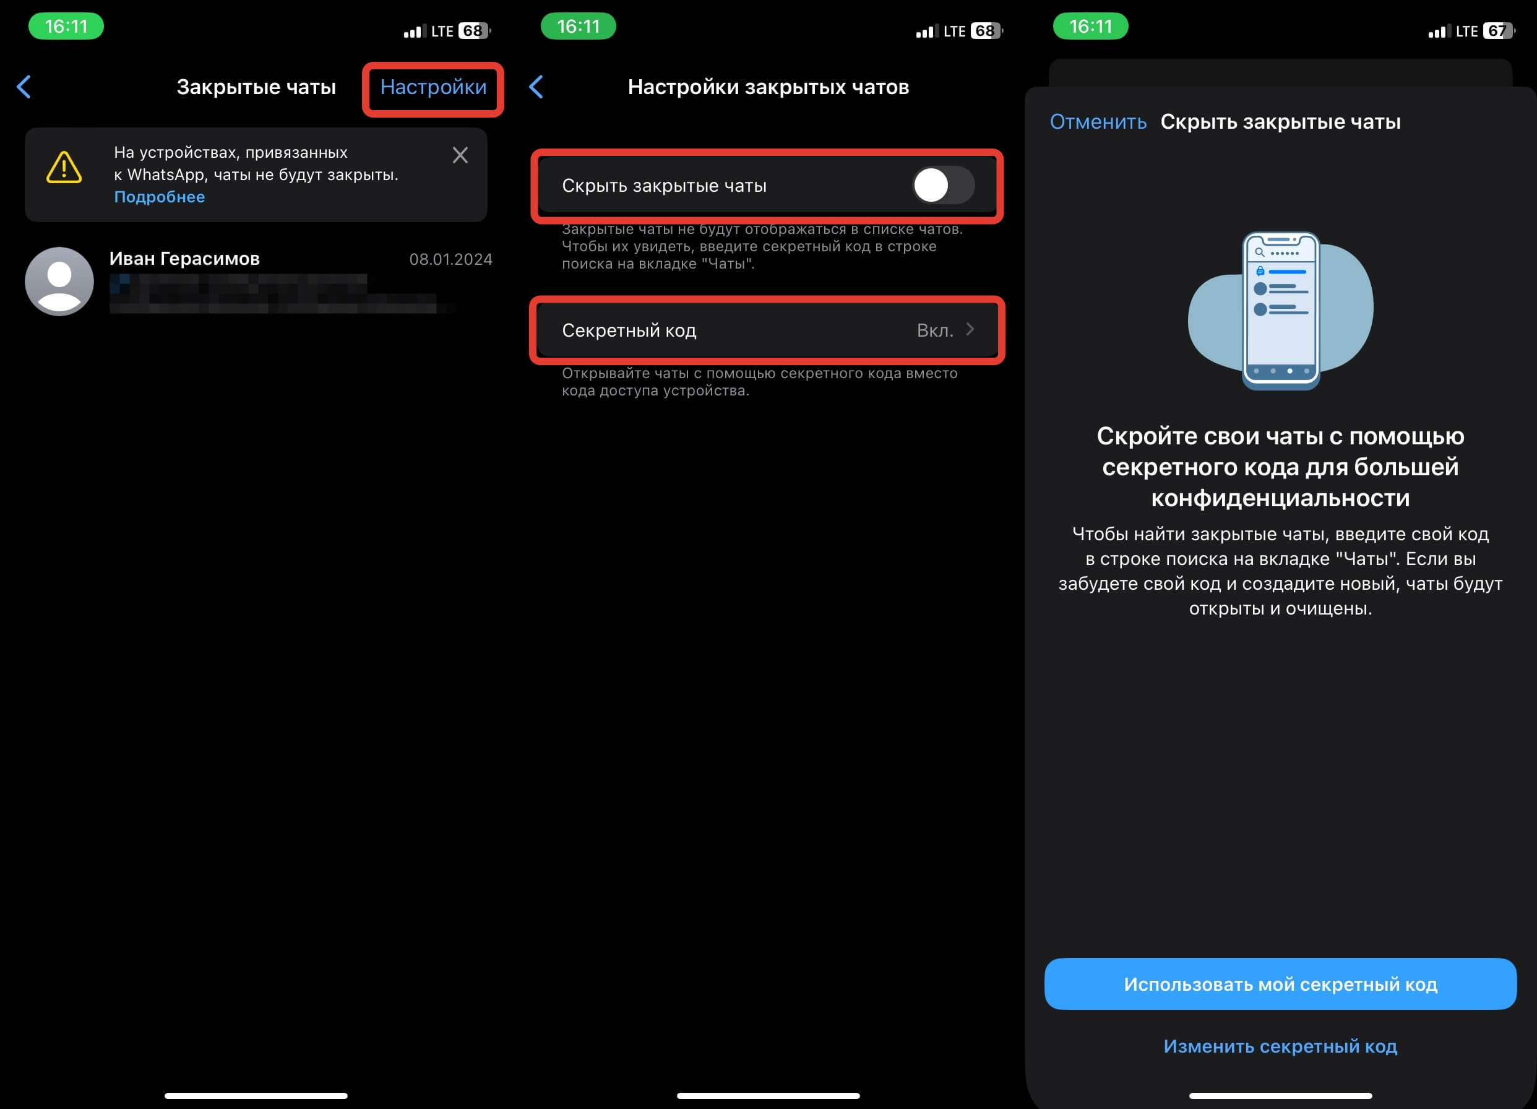Screen dimensions: 1537x1109
Task: Go back from Настройки закрытых чатов screen
Action: 536,87
